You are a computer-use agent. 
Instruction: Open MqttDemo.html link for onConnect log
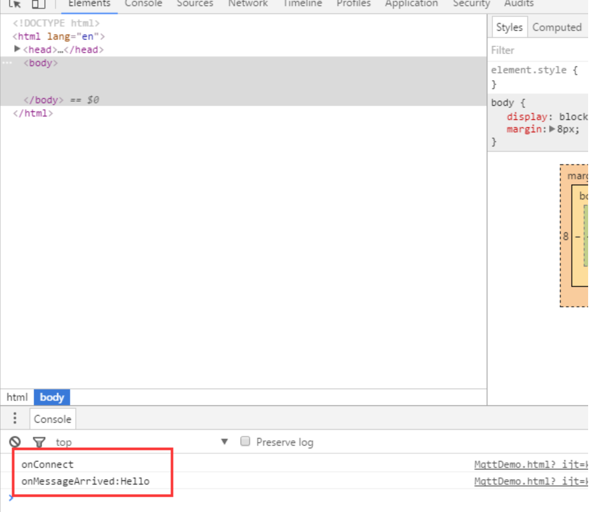tap(530, 464)
